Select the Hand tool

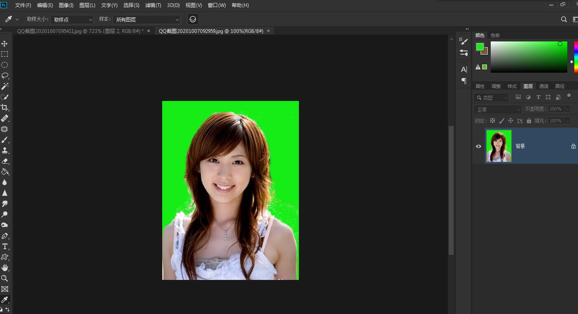coord(5,268)
